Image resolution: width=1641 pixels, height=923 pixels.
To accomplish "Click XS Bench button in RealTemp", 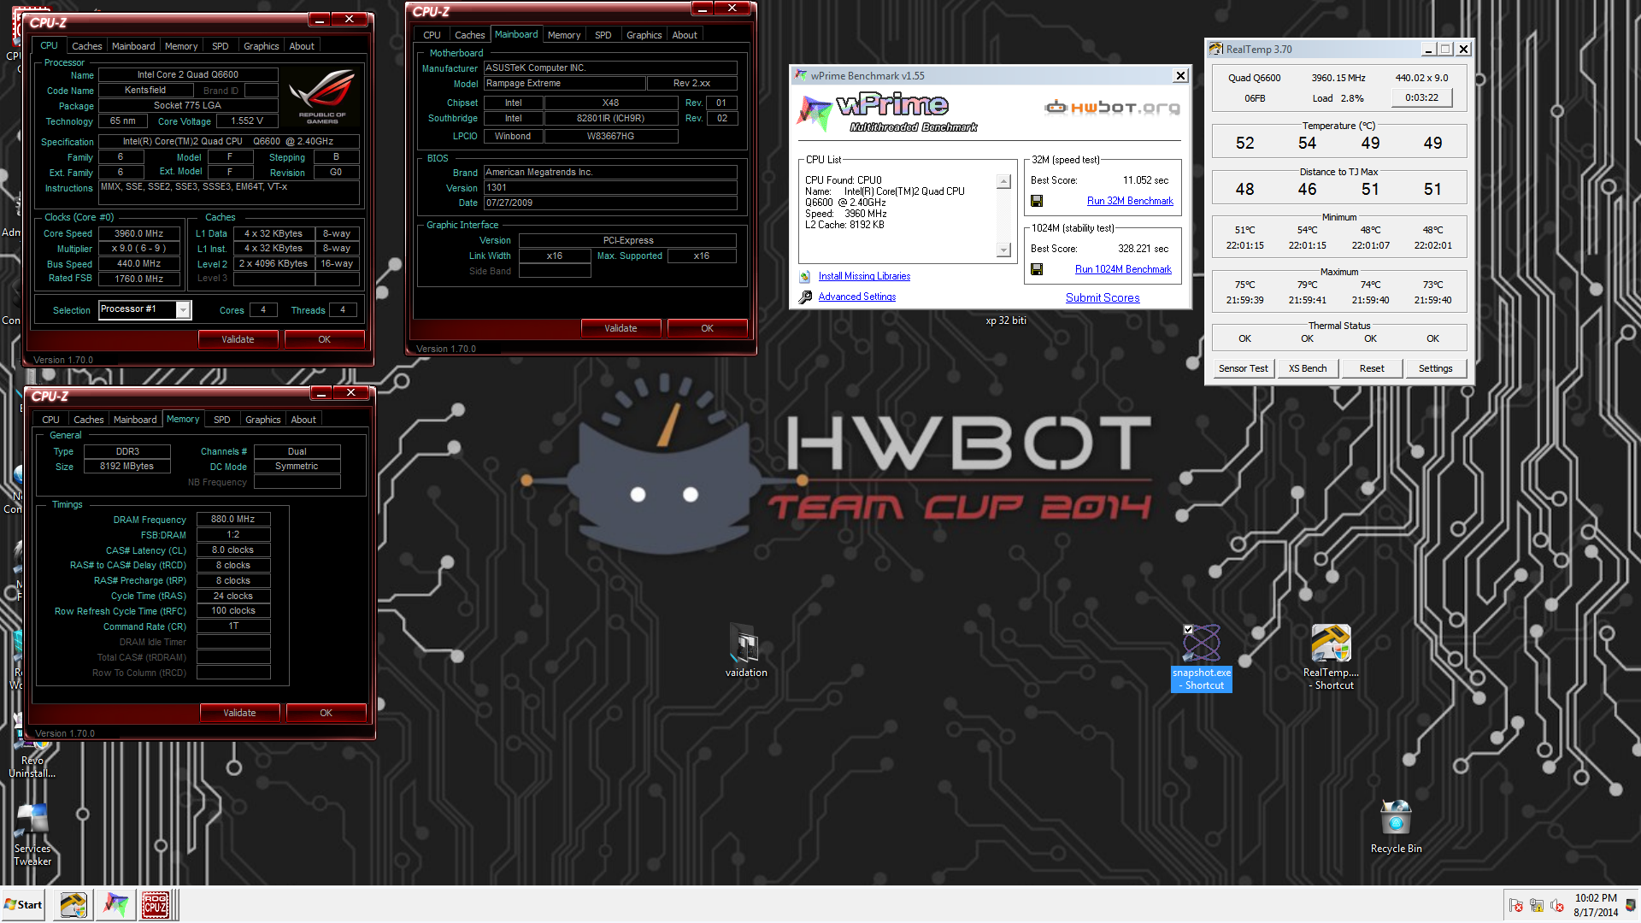I will [1308, 368].
